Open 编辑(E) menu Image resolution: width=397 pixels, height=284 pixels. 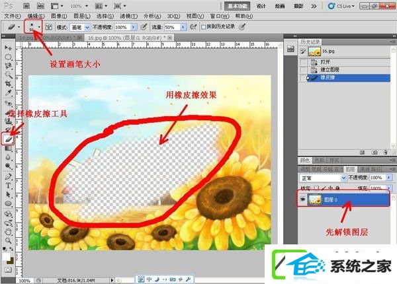click(36, 17)
